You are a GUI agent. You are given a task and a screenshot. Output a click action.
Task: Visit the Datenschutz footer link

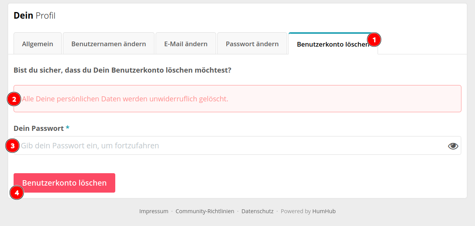[257, 211]
